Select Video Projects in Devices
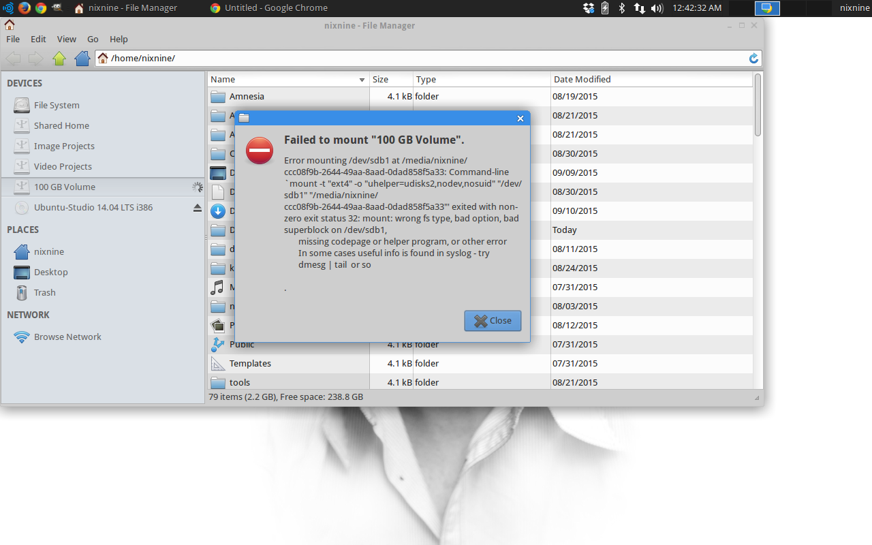This screenshot has width=872, height=545. tap(102, 166)
